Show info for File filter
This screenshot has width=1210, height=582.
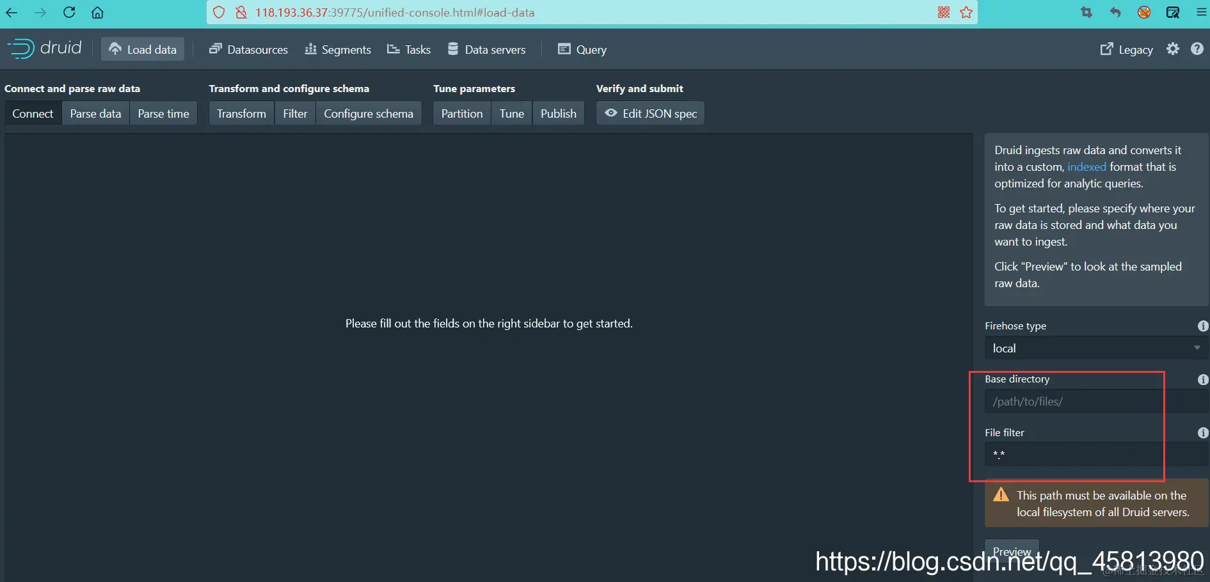[1203, 433]
